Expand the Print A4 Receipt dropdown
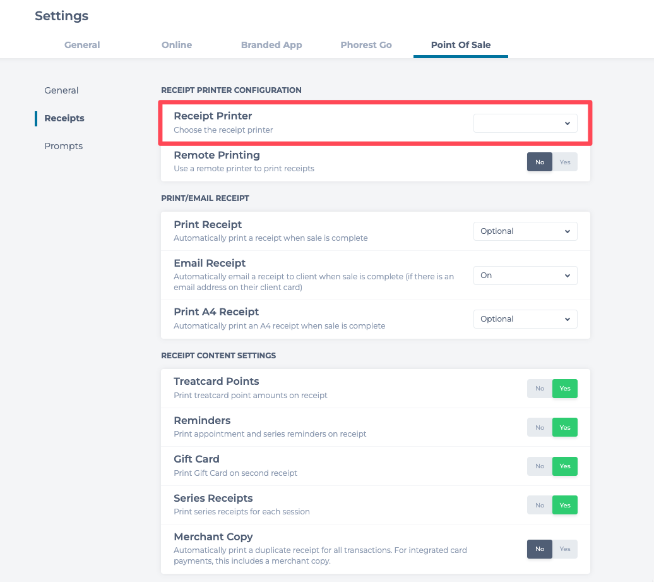 pos(525,319)
